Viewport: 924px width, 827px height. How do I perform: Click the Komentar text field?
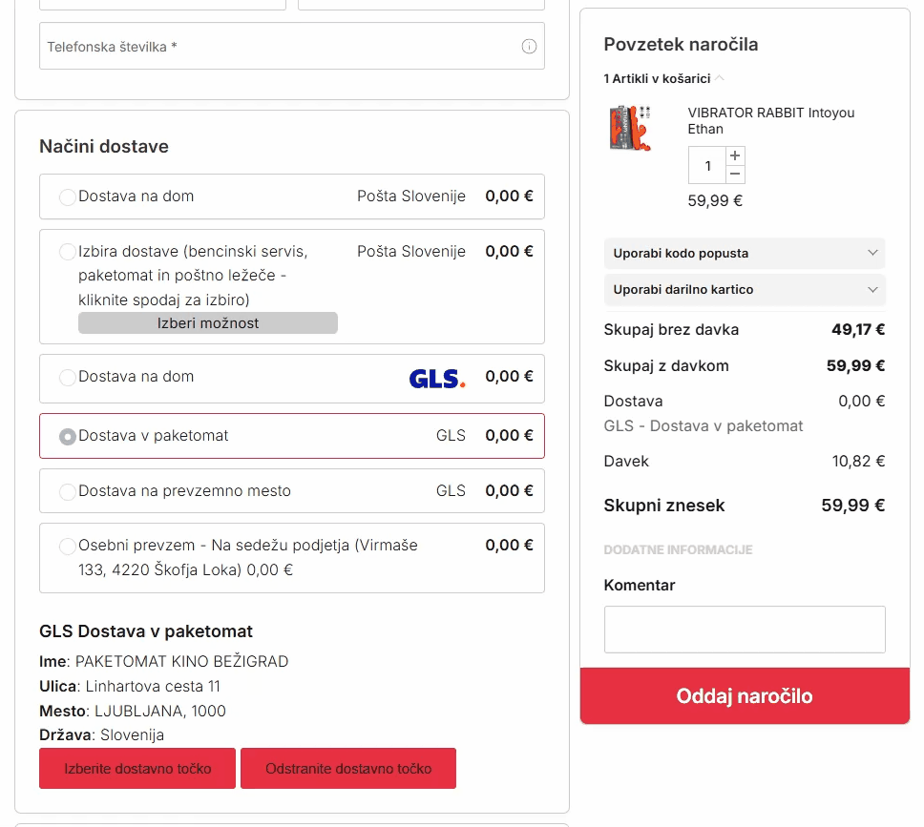(x=745, y=630)
